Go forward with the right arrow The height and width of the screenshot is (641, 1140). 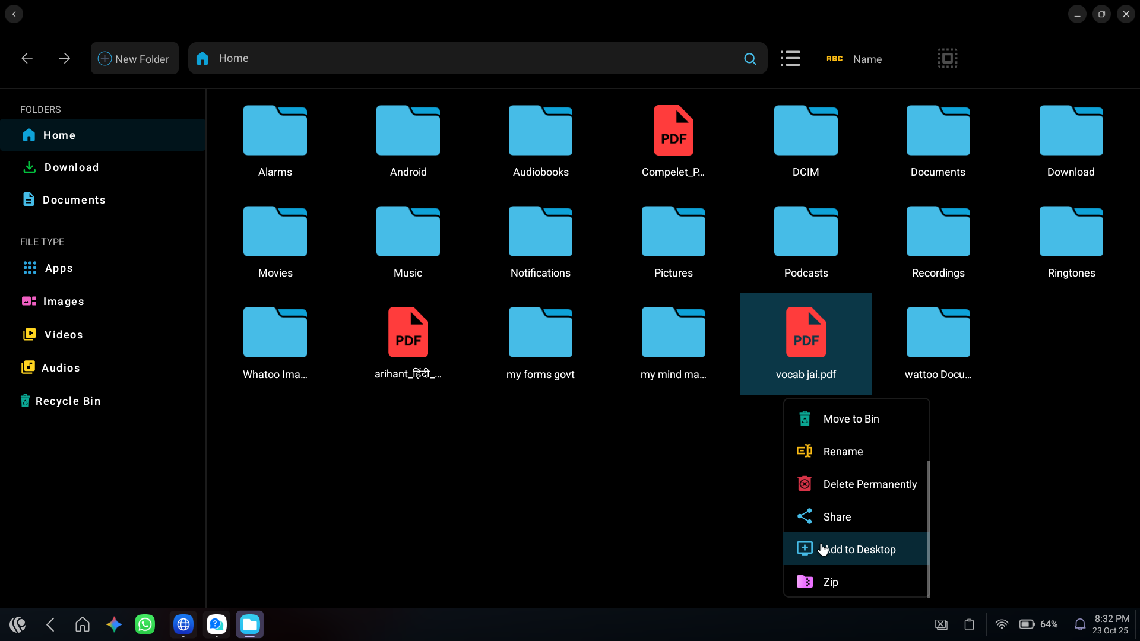(65, 58)
